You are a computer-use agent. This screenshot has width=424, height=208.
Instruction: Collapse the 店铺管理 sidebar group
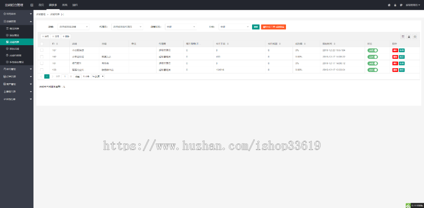[16, 21]
